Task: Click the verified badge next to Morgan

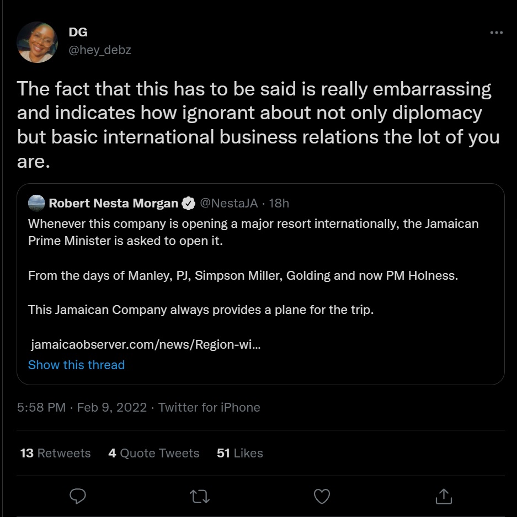Action: 188,204
